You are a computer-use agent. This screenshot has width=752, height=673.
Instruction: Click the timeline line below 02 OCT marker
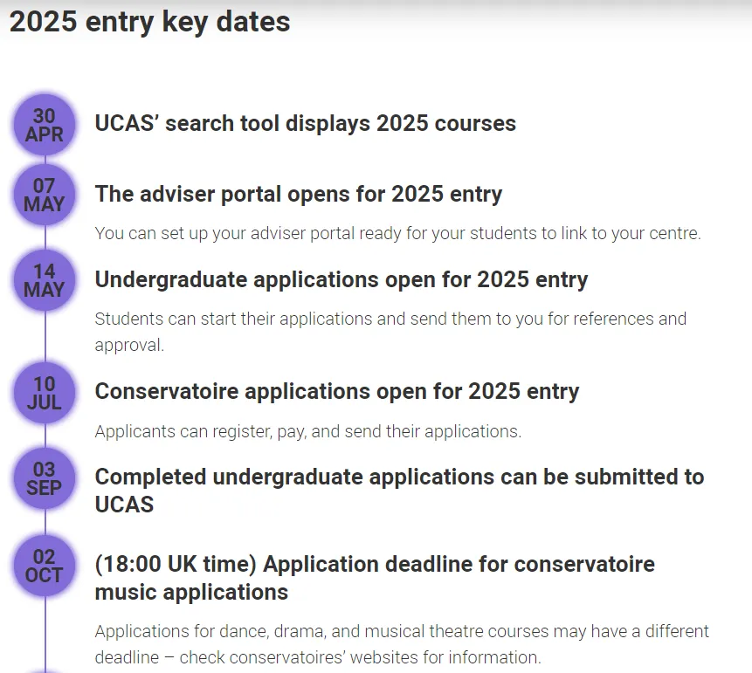(x=45, y=633)
